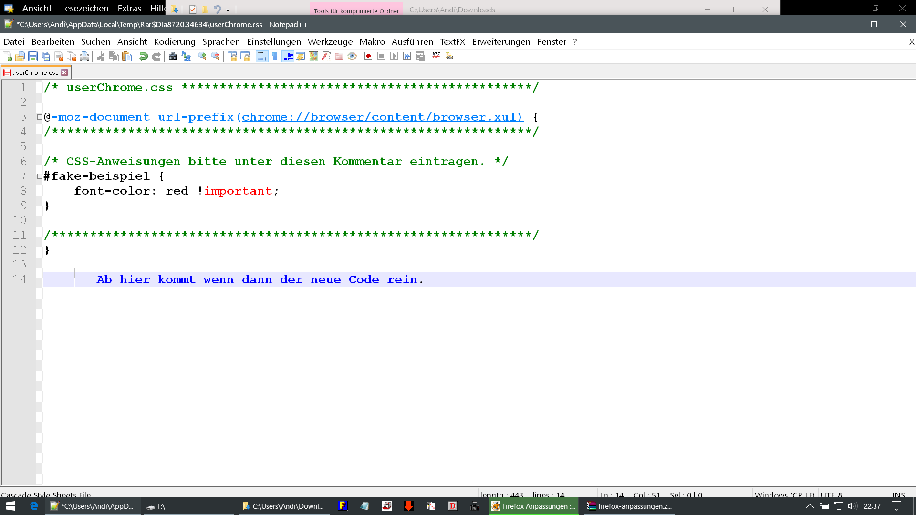Close the userChrome.css tab
Screen dimensions: 916x515
coord(64,72)
